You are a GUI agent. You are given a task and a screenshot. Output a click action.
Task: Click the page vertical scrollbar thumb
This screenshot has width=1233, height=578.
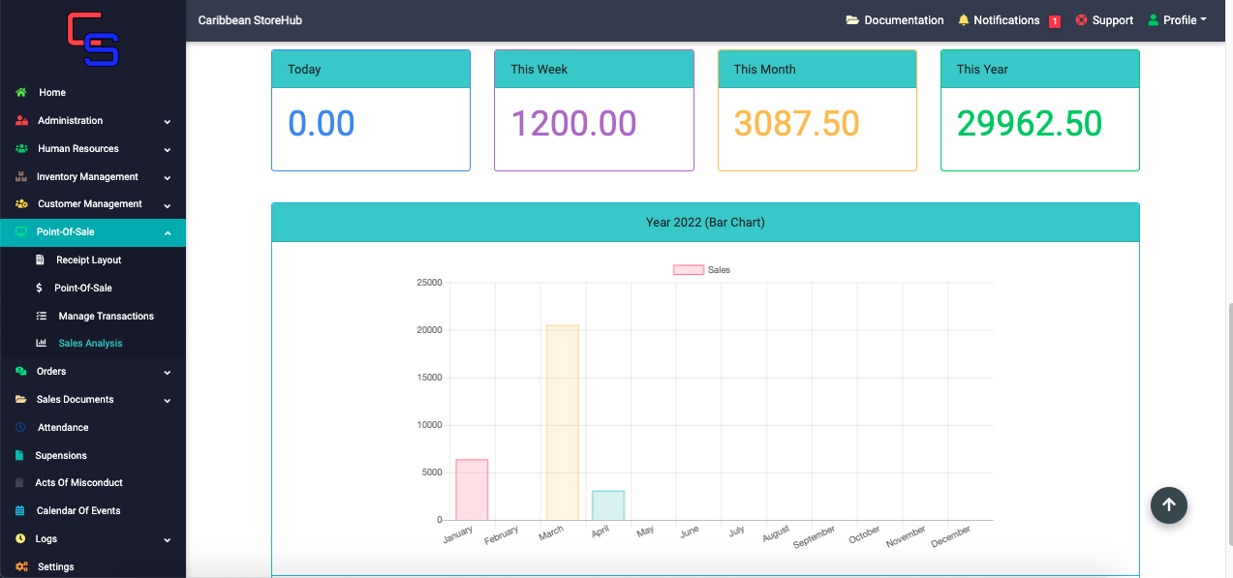point(1228,440)
